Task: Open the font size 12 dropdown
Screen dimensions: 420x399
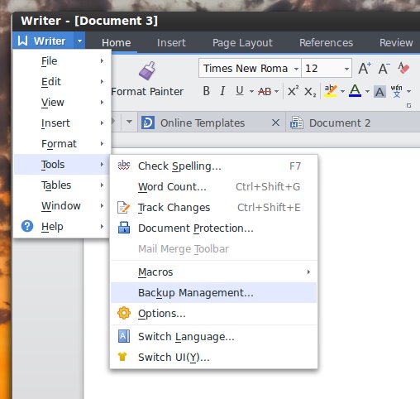Action: pos(346,69)
